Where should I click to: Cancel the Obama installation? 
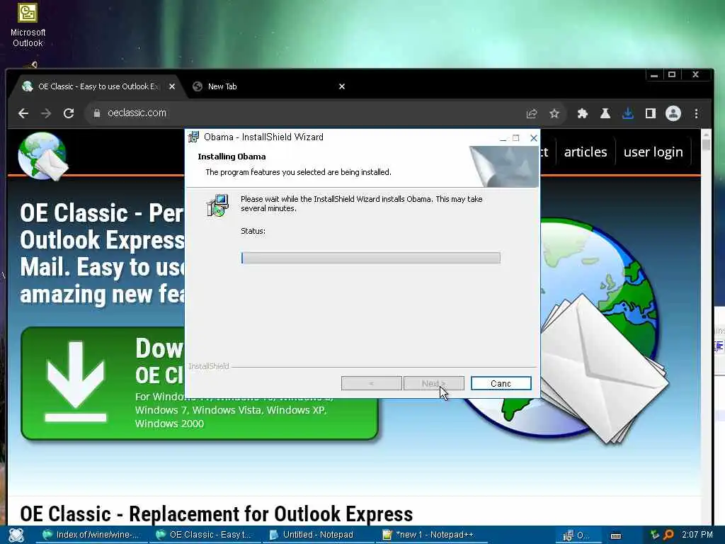pyautogui.click(x=501, y=383)
